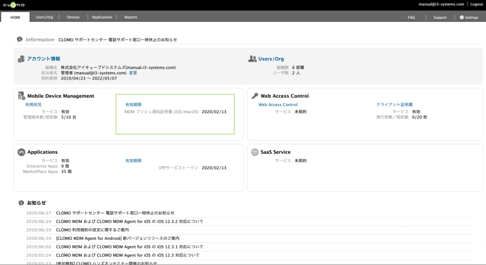The image size is (486, 265).
Task: Open Settings in the top bar
Action: pos(468,18)
